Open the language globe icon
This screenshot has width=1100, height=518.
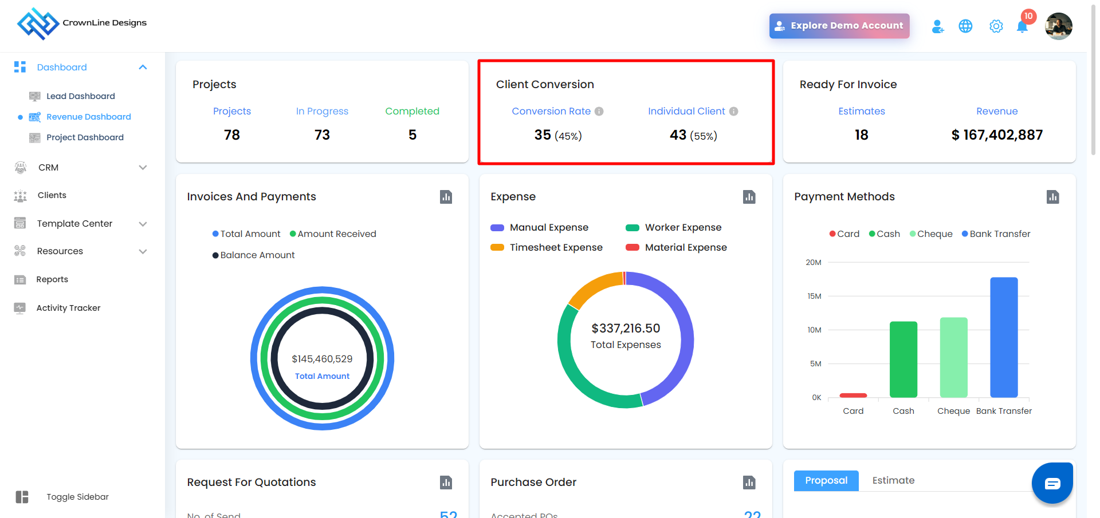tap(965, 26)
